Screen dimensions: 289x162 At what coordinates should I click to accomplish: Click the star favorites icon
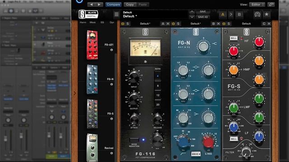click(266, 14)
